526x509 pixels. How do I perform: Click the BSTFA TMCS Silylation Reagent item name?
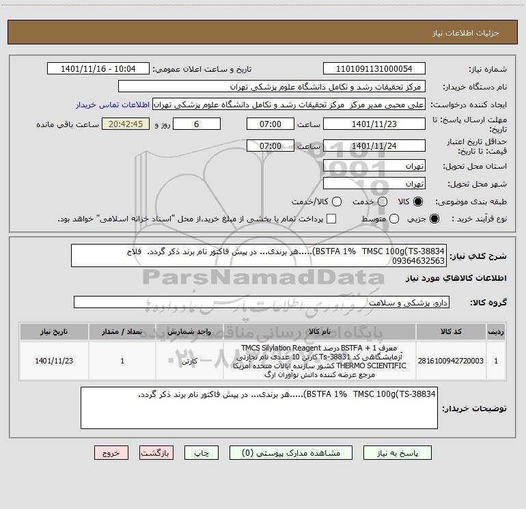(x=320, y=361)
